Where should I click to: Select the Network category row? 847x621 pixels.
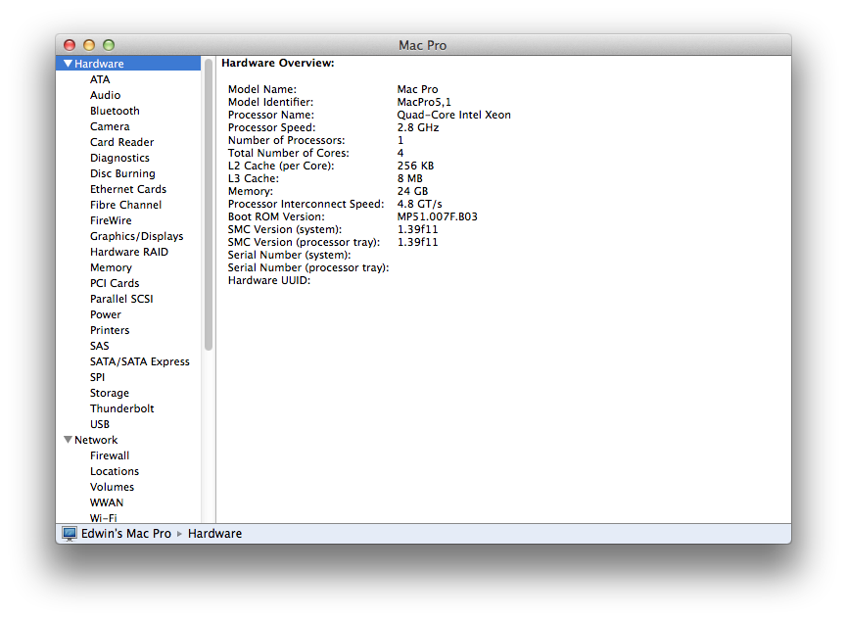coord(128,440)
